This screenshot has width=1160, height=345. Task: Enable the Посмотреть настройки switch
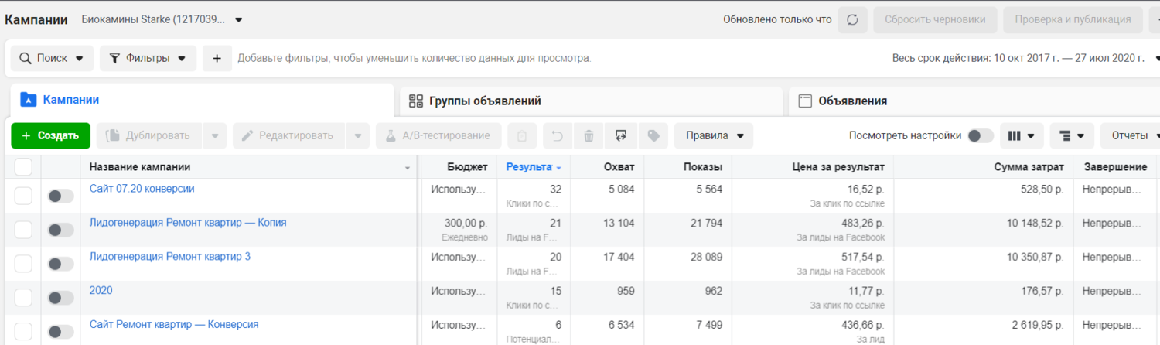[x=981, y=136]
